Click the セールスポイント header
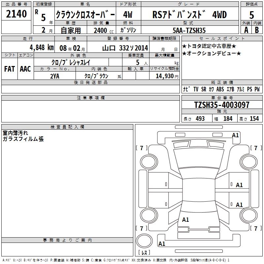The width and height of the screenshot is (264, 264). [x=222, y=39]
